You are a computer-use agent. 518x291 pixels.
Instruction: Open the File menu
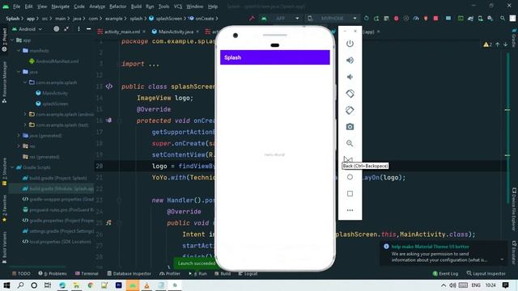click(16, 6)
